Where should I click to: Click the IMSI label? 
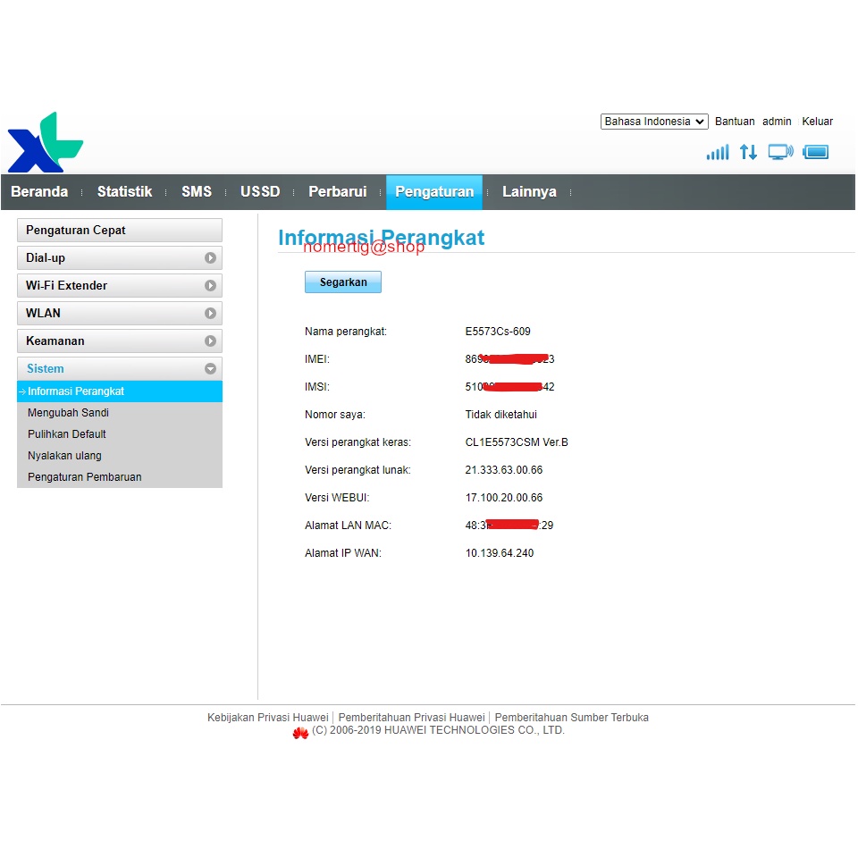316,387
